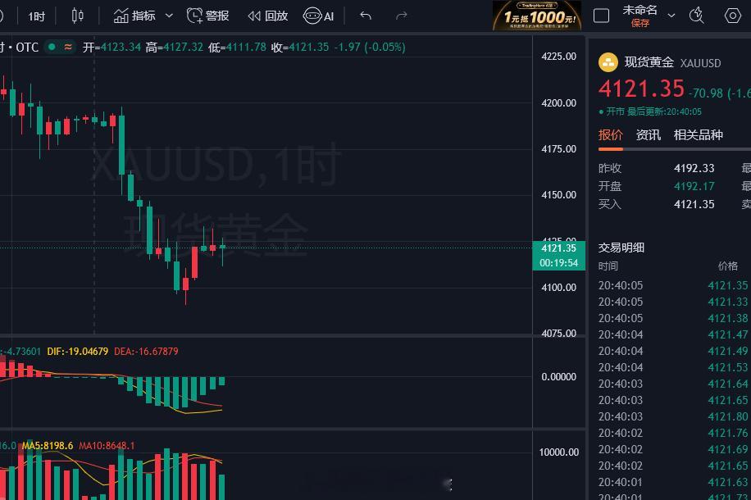Click the large red 4121.35 quote price
The width and height of the screenshot is (751, 500).
(x=641, y=89)
